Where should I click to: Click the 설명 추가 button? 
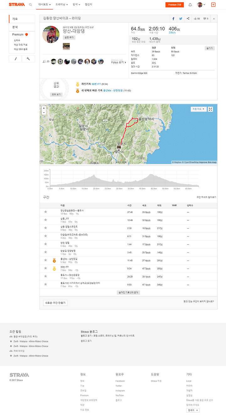pyautogui.click(x=69, y=37)
